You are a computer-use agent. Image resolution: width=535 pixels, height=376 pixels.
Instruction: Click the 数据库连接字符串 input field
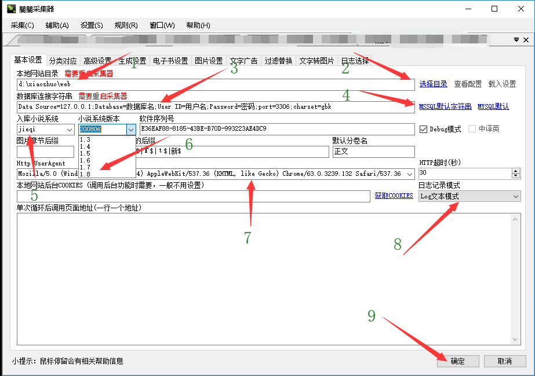pyautogui.click(x=216, y=107)
